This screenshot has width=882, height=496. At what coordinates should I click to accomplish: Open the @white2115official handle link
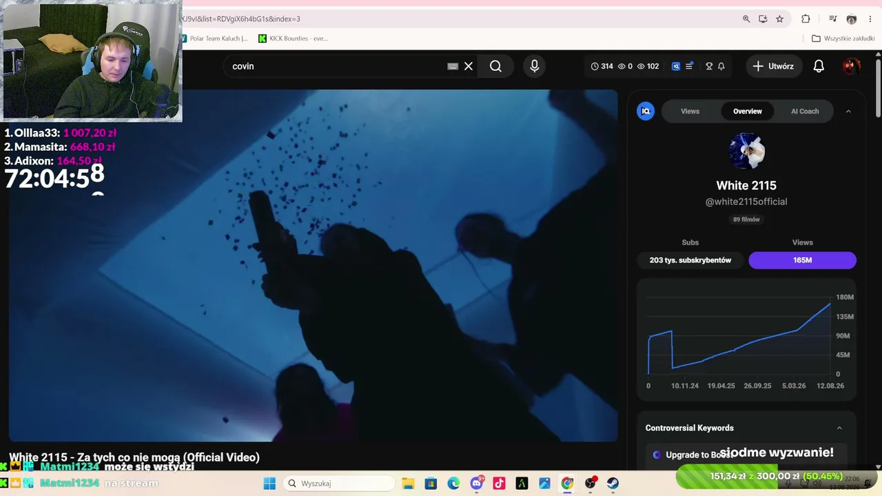(746, 201)
